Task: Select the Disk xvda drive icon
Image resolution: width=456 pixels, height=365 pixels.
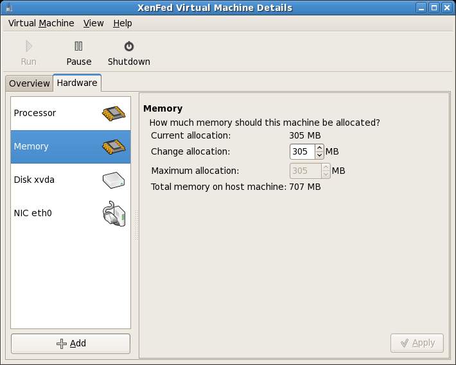Action: coord(113,180)
